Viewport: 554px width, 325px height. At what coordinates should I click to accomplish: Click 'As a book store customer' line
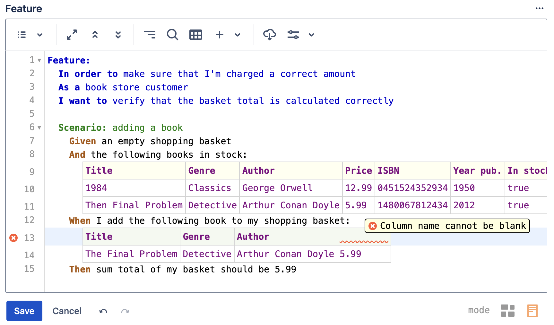123,87
